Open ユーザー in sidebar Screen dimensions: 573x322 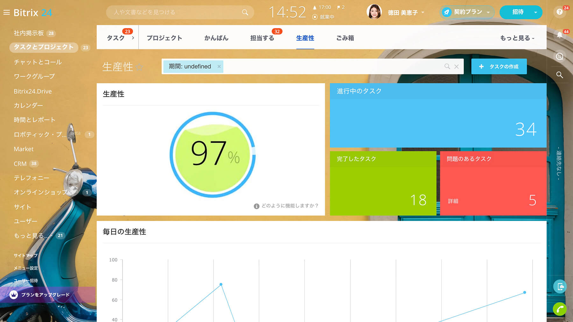click(25, 221)
